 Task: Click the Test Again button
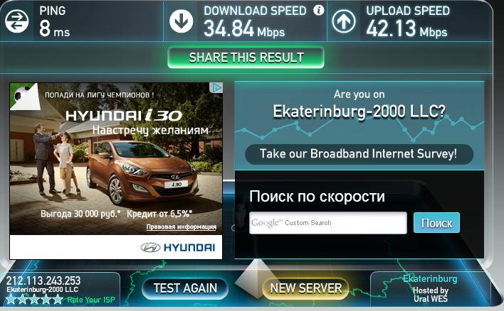point(185,288)
